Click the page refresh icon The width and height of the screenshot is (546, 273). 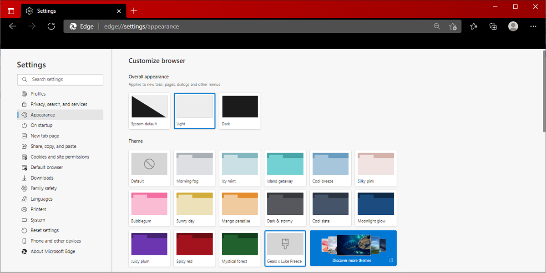51,26
